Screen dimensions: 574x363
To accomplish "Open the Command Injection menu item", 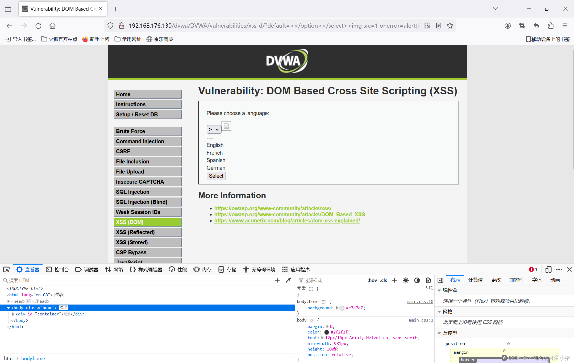I will pyautogui.click(x=148, y=141).
